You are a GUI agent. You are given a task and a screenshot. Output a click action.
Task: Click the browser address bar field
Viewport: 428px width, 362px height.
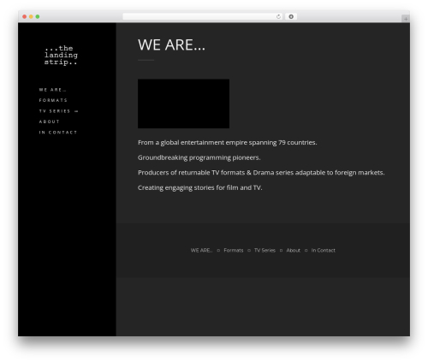click(x=203, y=16)
